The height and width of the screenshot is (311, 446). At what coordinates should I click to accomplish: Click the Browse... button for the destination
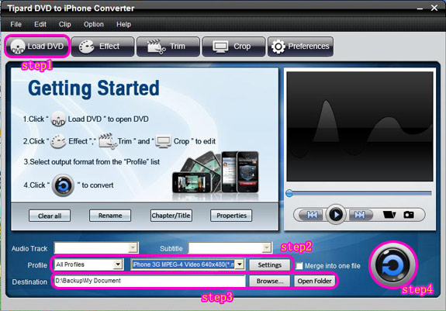[270, 281]
